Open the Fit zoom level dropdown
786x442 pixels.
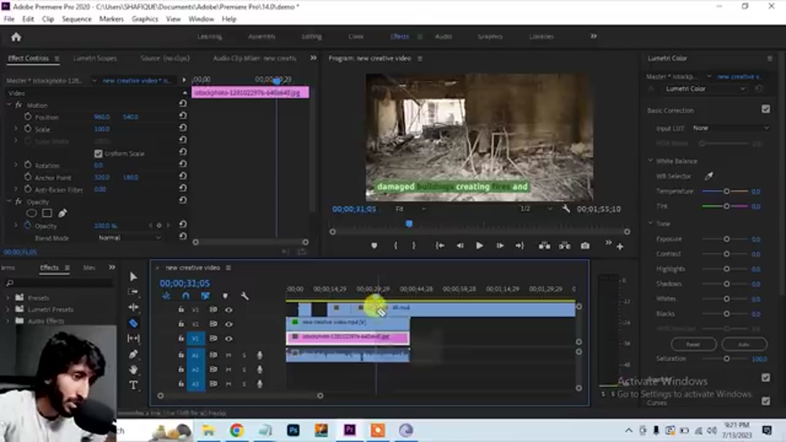pyautogui.click(x=410, y=209)
